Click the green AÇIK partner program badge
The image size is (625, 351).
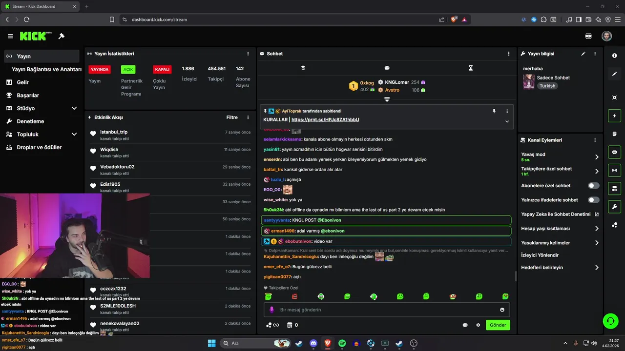click(x=128, y=69)
